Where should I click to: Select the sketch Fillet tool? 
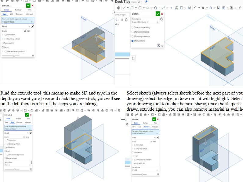point(195,8)
